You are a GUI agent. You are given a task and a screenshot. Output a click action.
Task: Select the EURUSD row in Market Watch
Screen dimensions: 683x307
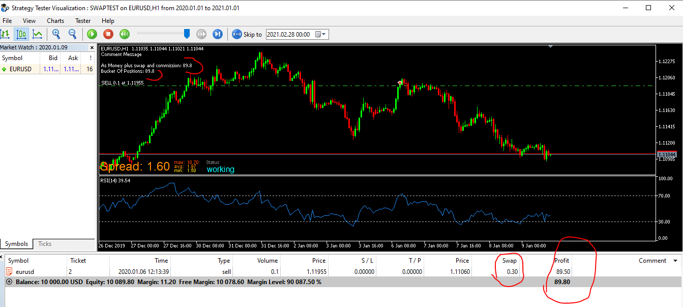coord(48,69)
